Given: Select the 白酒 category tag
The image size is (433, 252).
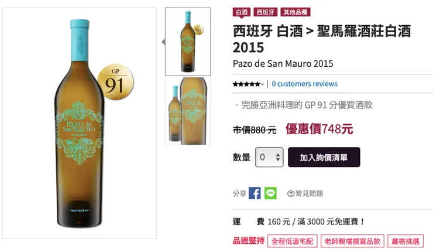Looking at the screenshot, I should tap(242, 12).
